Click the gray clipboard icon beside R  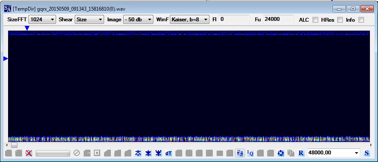[291, 153]
